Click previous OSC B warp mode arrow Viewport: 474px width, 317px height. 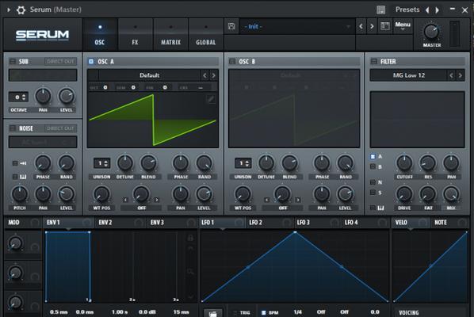[x=266, y=200]
